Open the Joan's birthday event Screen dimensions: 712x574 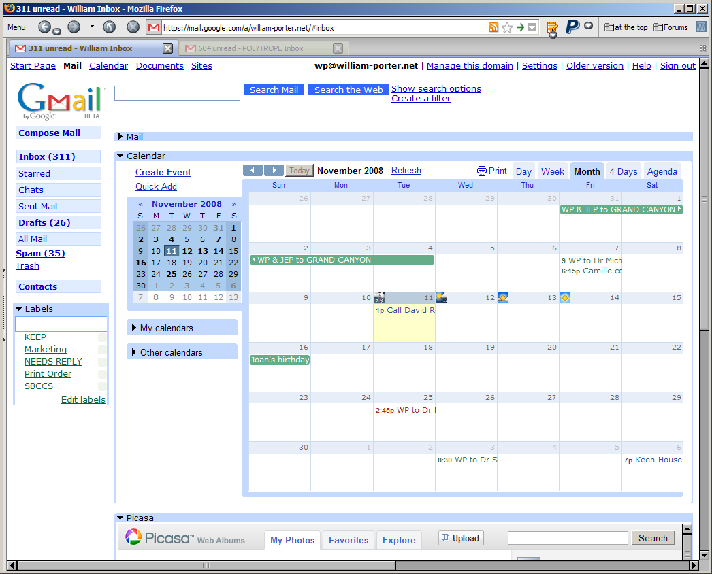click(x=280, y=360)
